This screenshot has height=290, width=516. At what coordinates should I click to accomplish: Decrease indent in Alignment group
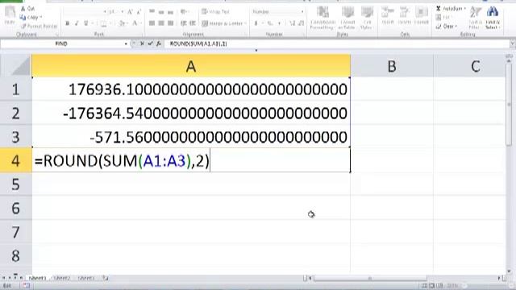pos(184,23)
